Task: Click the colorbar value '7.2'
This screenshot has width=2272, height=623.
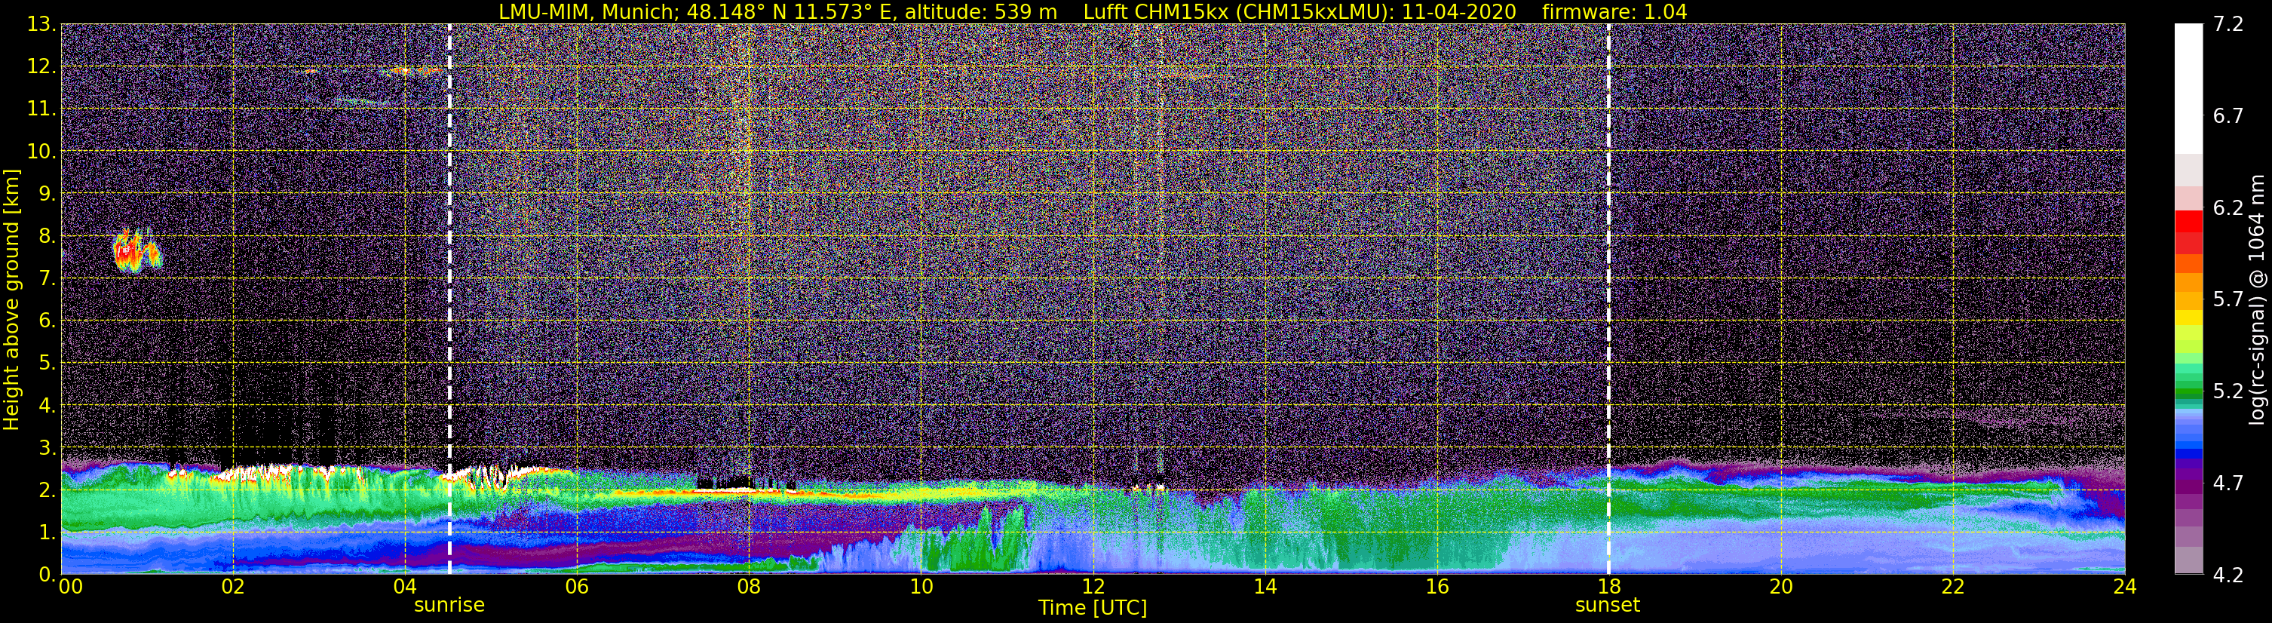Action: coord(2228,25)
